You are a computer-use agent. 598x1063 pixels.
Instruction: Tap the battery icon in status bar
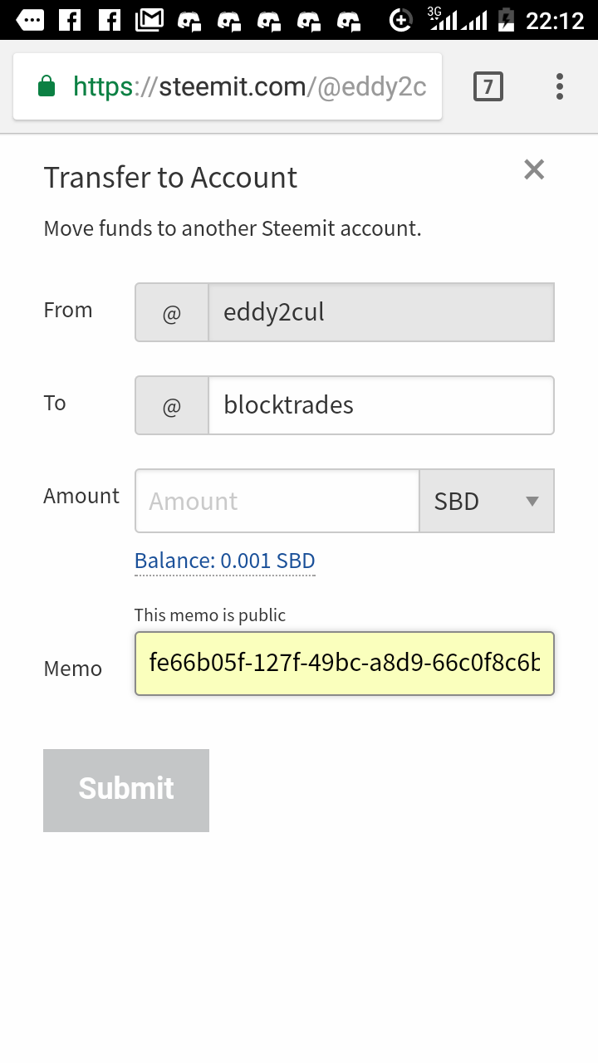click(x=505, y=19)
